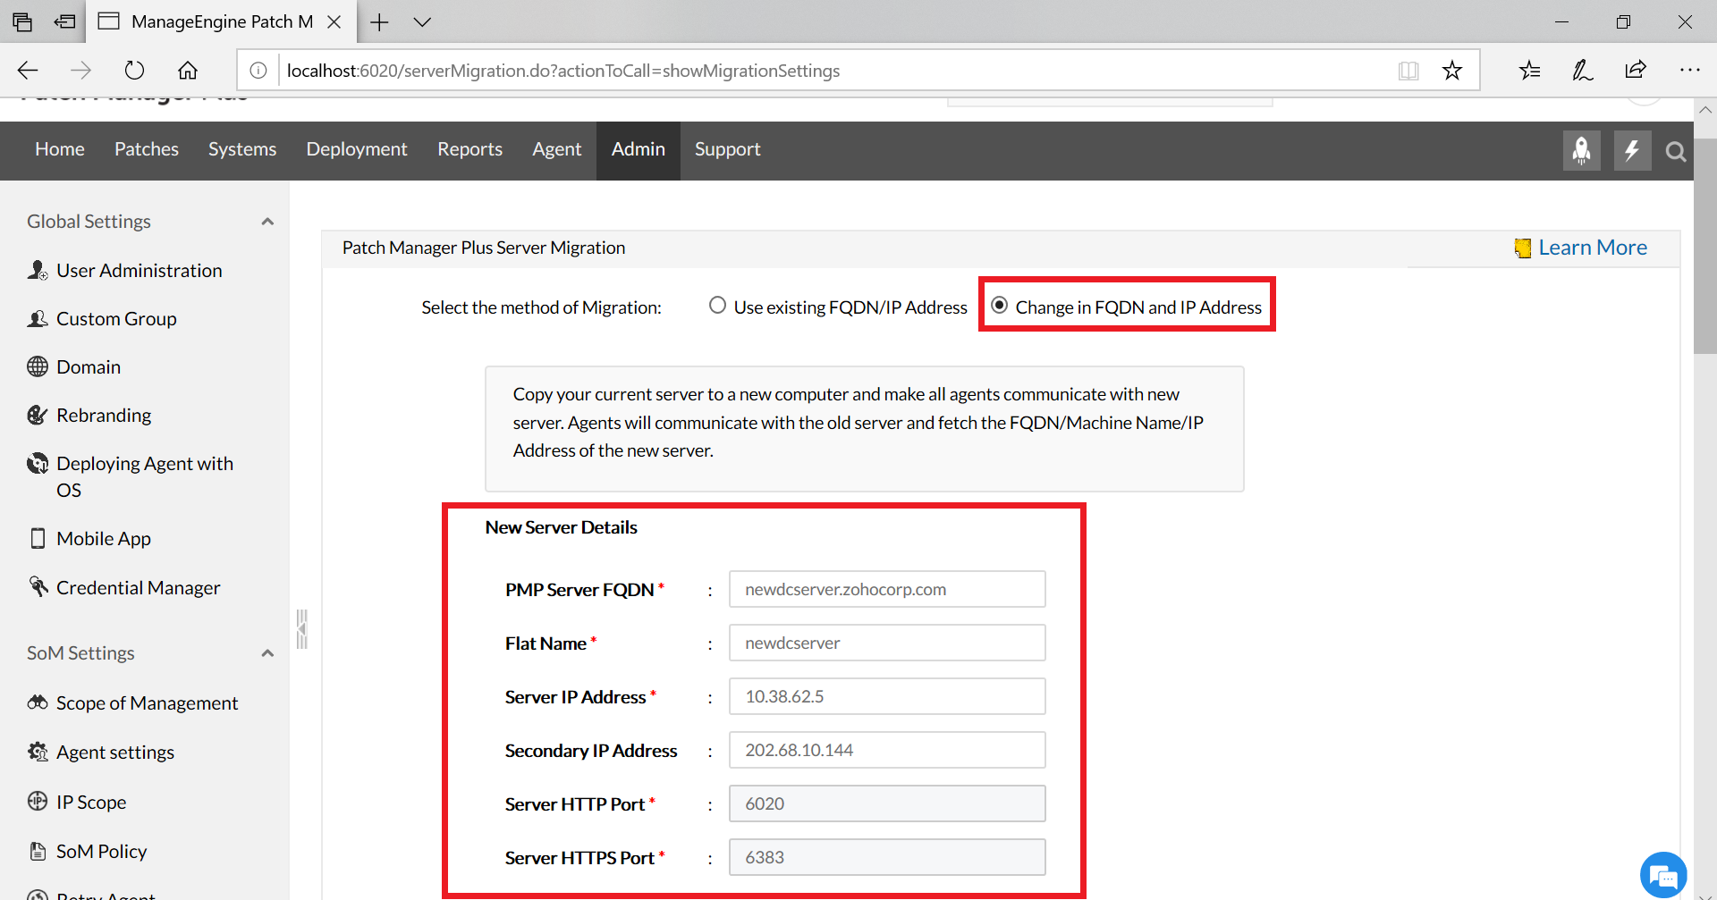Click the rocket launcher icon in the header
This screenshot has width=1717, height=900.
tap(1581, 150)
